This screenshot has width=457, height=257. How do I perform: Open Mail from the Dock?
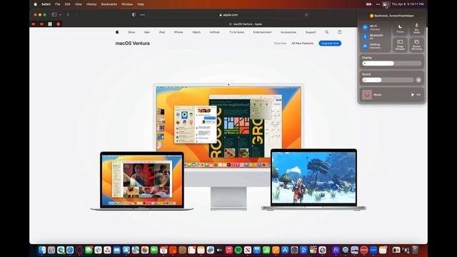[116, 250]
